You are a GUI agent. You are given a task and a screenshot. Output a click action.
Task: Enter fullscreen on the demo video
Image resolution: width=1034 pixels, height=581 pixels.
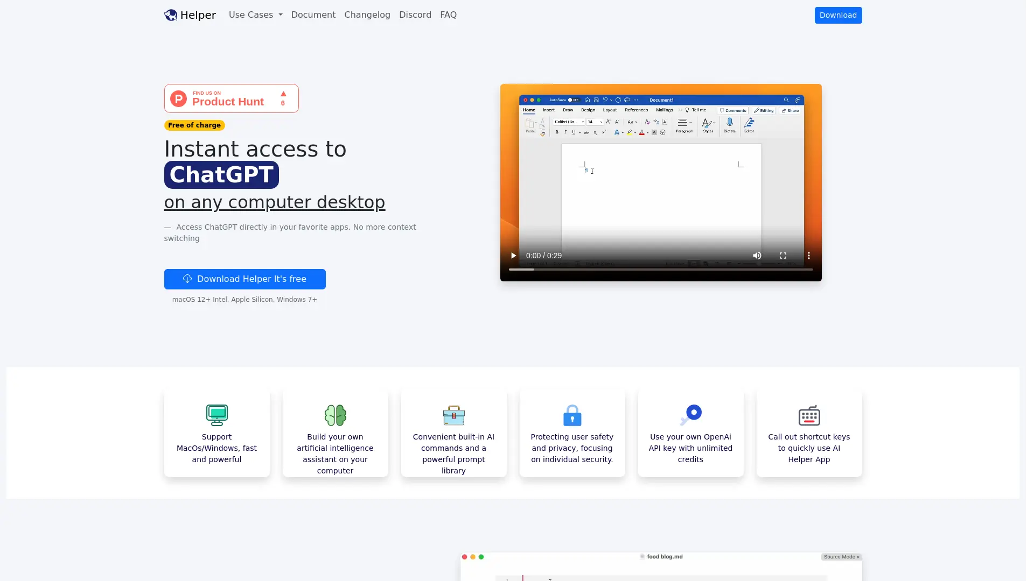tap(783, 256)
